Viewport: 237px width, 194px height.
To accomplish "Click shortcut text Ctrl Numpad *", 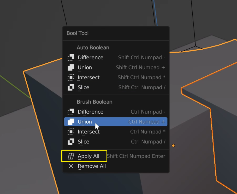I will pyautogui.click(x=148, y=132).
